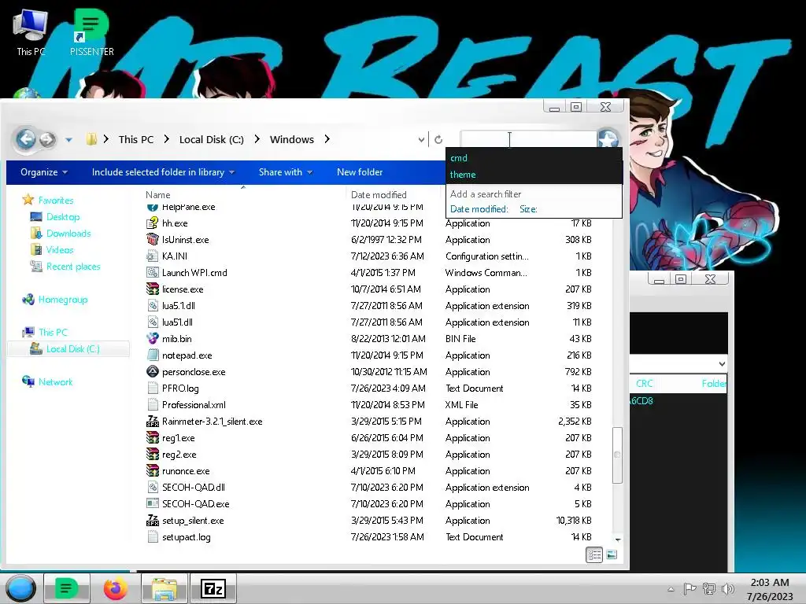Select reg1.exe file icon
This screenshot has width=806, height=604.
[152, 437]
